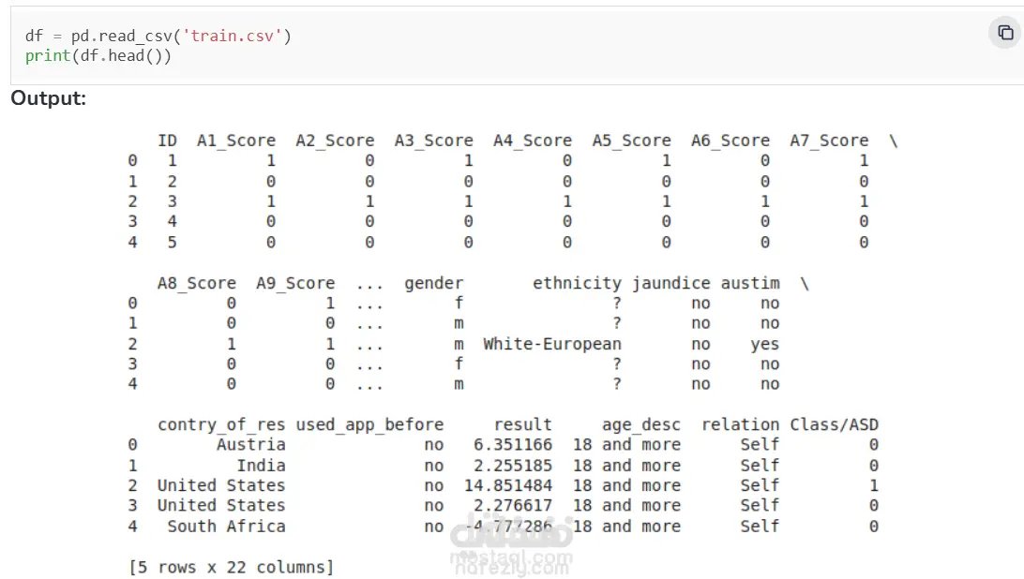This screenshot has height=579, width=1024.
Task: Click the A8_Score column header
Action: pos(197,283)
